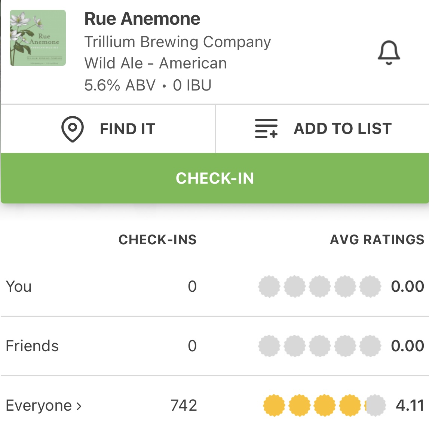Click the 4.11 average rating value
The height and width of the screenshot is (426, 429).
410,405
